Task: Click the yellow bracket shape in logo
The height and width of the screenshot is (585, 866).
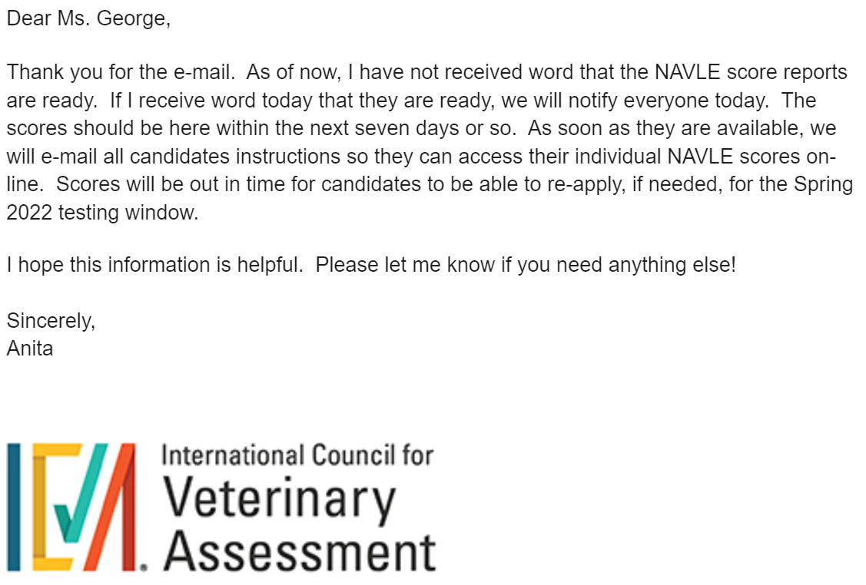Action: point(38,507)
